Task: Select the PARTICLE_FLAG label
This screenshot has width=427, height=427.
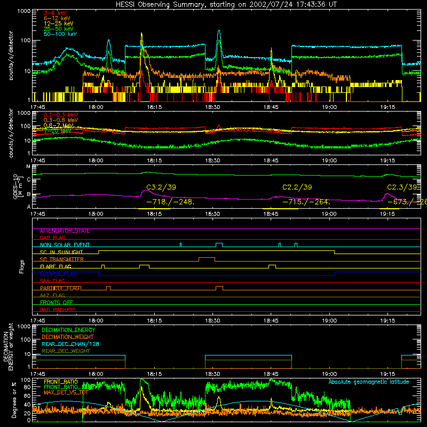Action: pyautogui.click(x=60, y=288)
